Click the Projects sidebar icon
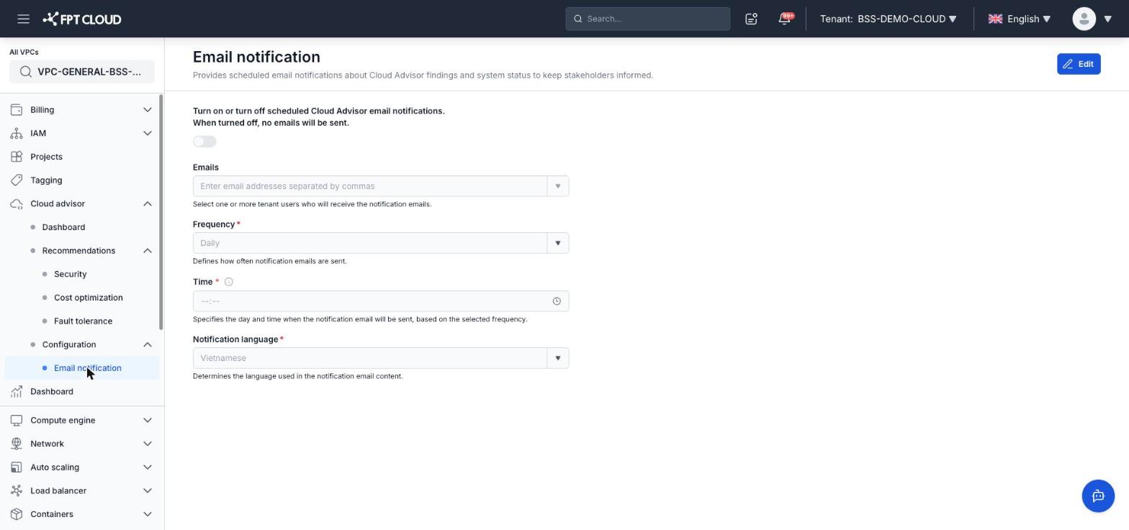The width and height of the screenshot is (1129, 530). pos(17,157)
